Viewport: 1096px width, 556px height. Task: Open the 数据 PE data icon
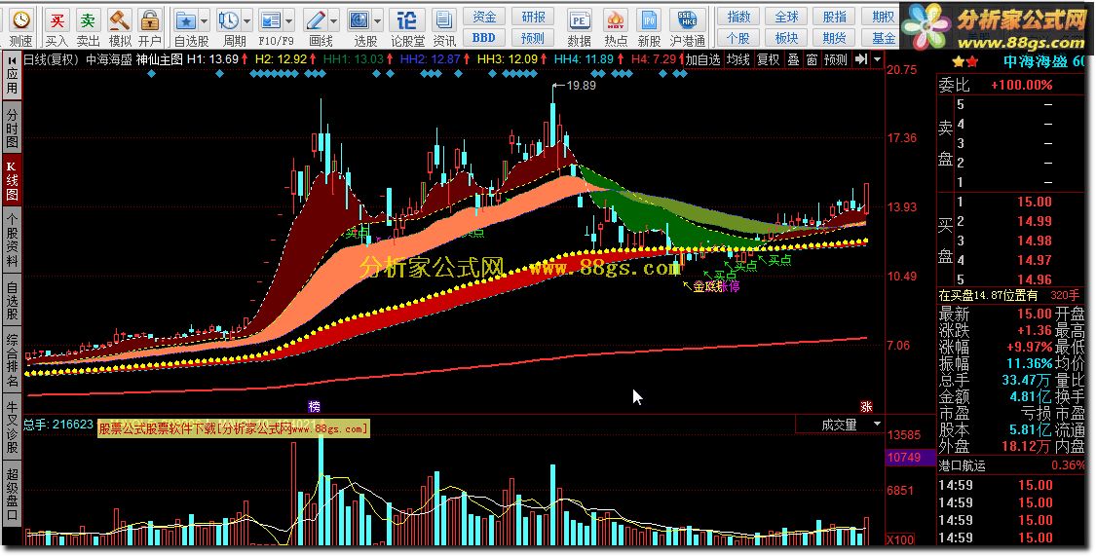pyautogui.click(x=579, y=19)
